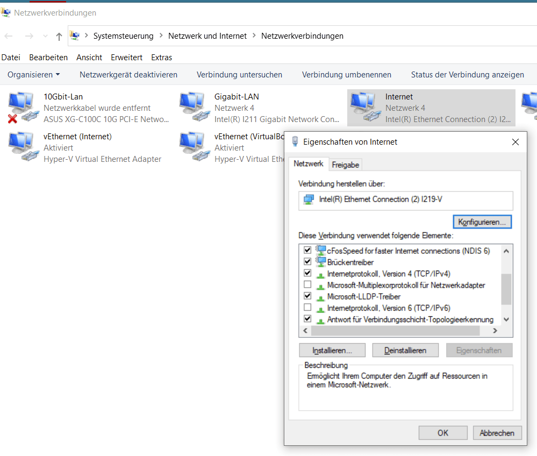Switch to the Freigabe tab
The height and width of the screenshot is (456, 537).
(x=345, y=165)
